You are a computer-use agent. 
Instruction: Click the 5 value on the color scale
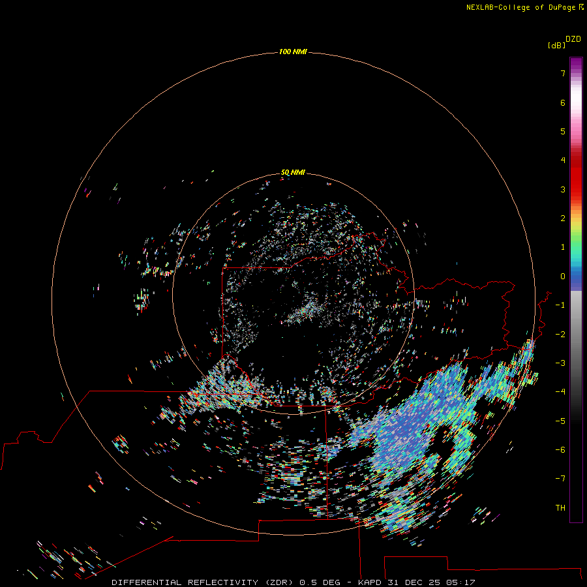click(x=563, y=131)
